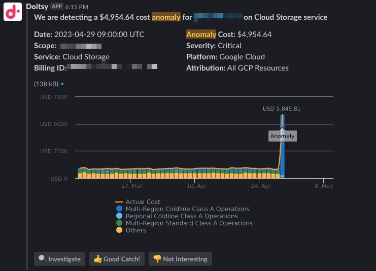Open the Doitsy app avatar icon
Viewport: 376px width, 271px height.
(x=13, y=12)
